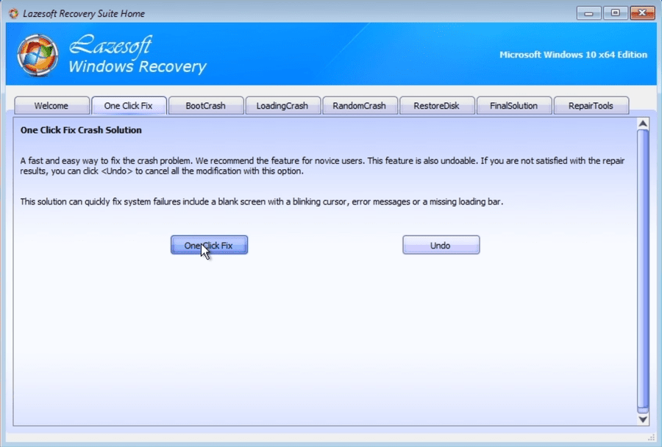
Task: Select the RepairTools tab
Action: pyautogui.click(x=591, y=106)
